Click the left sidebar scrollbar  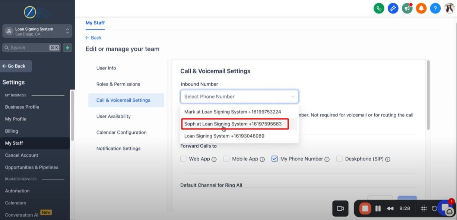point(72,115)
